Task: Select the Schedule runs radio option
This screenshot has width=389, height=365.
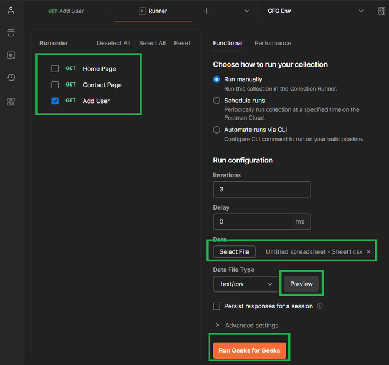Action: (x=217, y=101)
